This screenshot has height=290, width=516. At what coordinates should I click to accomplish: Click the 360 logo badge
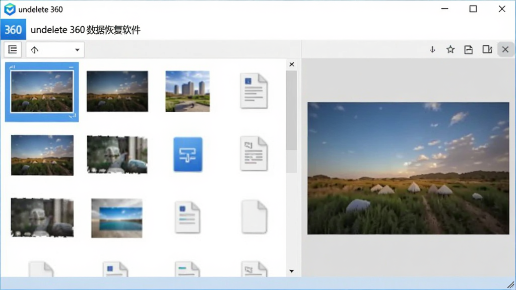pyautogui.click(x=13, y=30)
